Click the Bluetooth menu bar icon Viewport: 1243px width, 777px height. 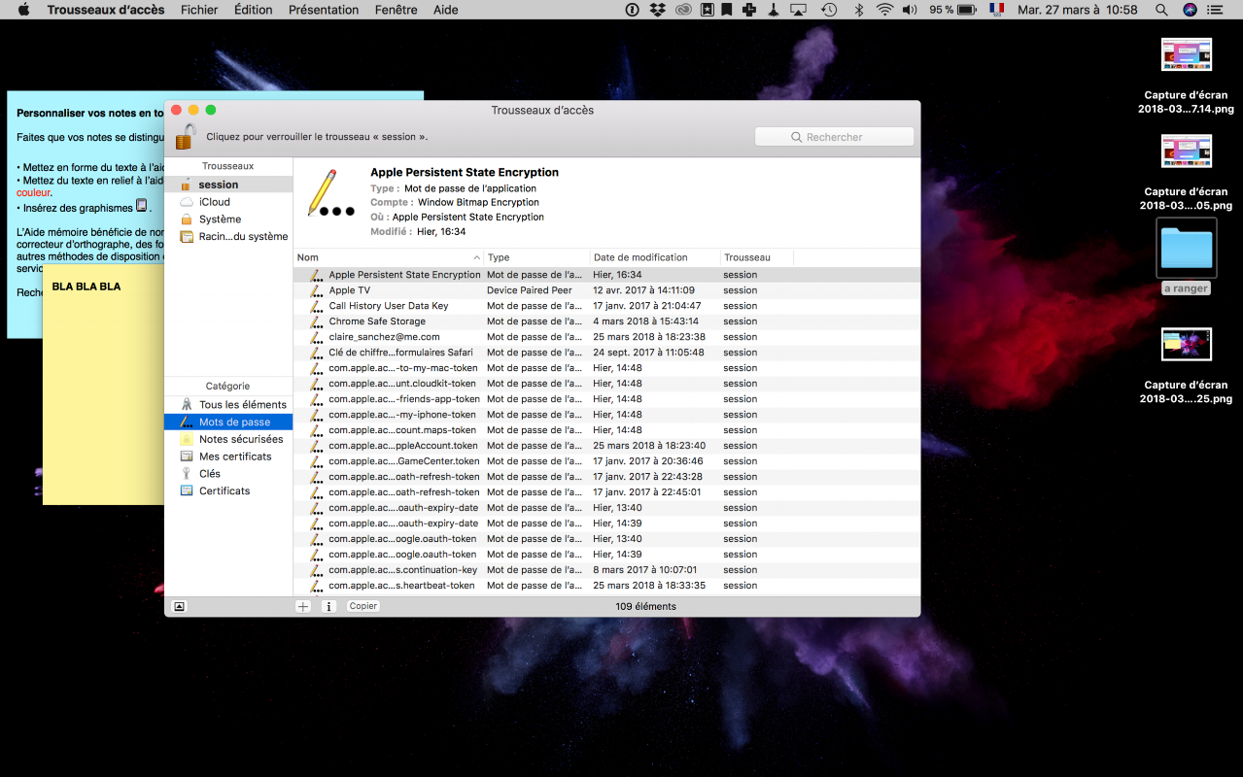(x=858, y=10)
